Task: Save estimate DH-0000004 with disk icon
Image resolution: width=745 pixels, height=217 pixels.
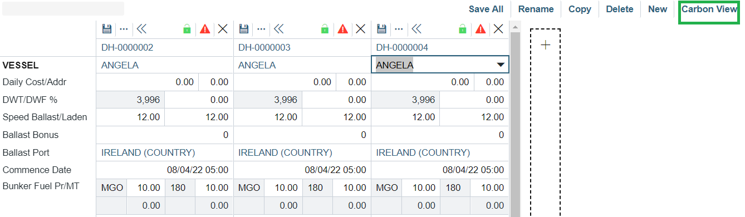Action: click(381, 29)
